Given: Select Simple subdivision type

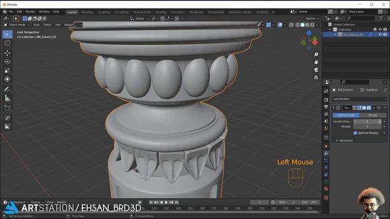Looking at the screenshot, I should pos(372,115).
